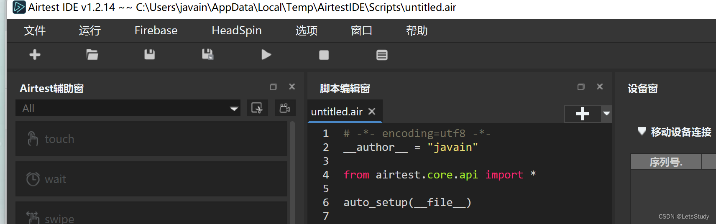Collapse the 移动设备连接 section
The image size is (716, 224).
[642, 131]
